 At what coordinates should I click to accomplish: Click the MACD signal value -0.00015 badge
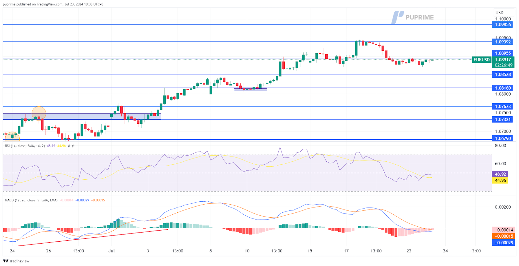pos(503,236)
